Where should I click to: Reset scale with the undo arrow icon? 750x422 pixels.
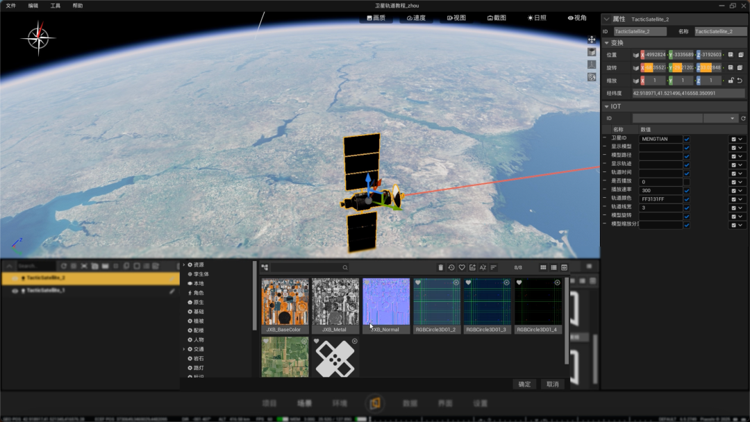coord(740,81)
